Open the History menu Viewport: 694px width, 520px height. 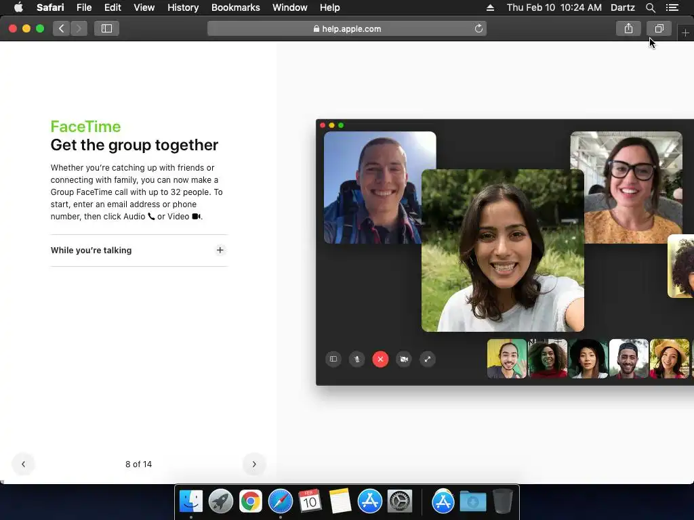click(183, 7)
